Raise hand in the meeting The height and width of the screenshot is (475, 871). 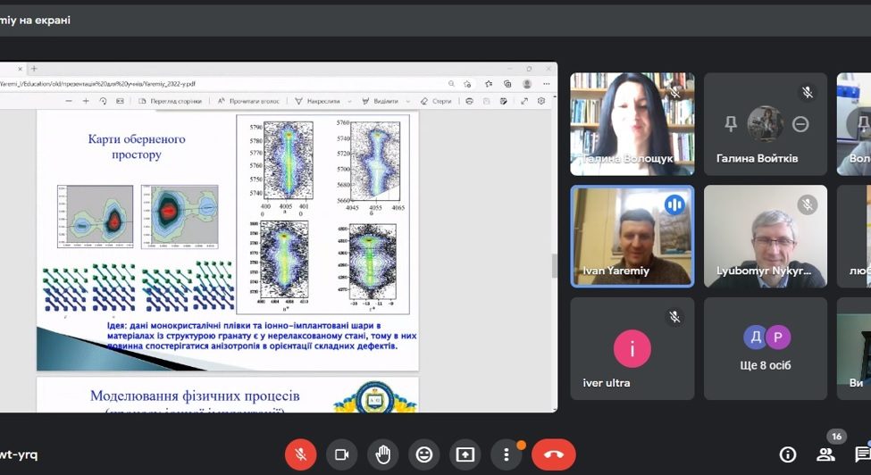point(382,454)
